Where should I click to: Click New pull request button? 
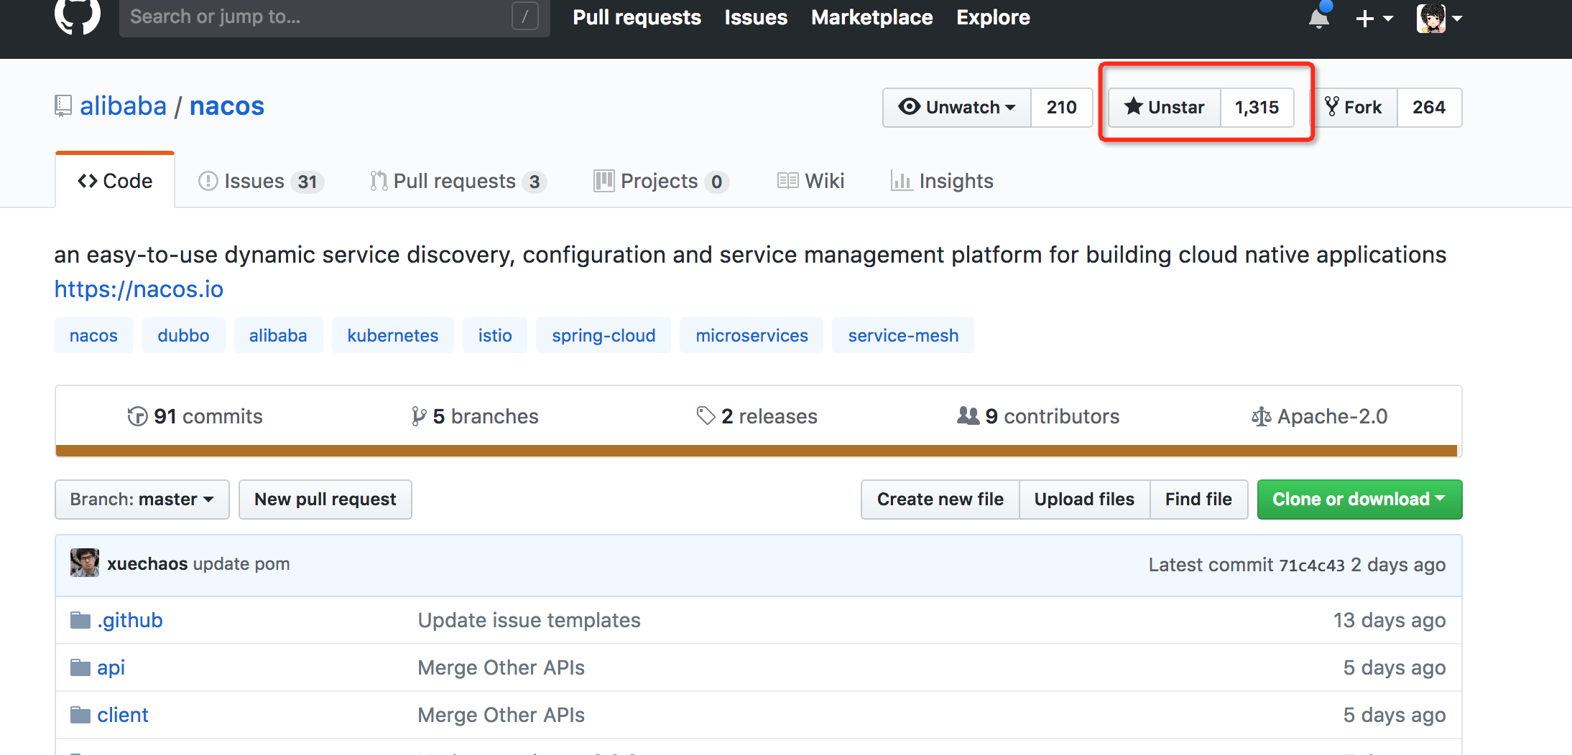[325, 500]
